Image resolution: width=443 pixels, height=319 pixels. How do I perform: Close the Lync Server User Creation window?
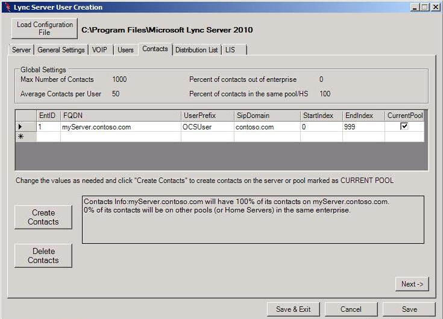click(x=435, y=7)
